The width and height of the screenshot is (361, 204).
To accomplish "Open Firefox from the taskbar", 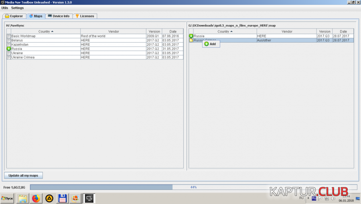I will pos(37,198).
